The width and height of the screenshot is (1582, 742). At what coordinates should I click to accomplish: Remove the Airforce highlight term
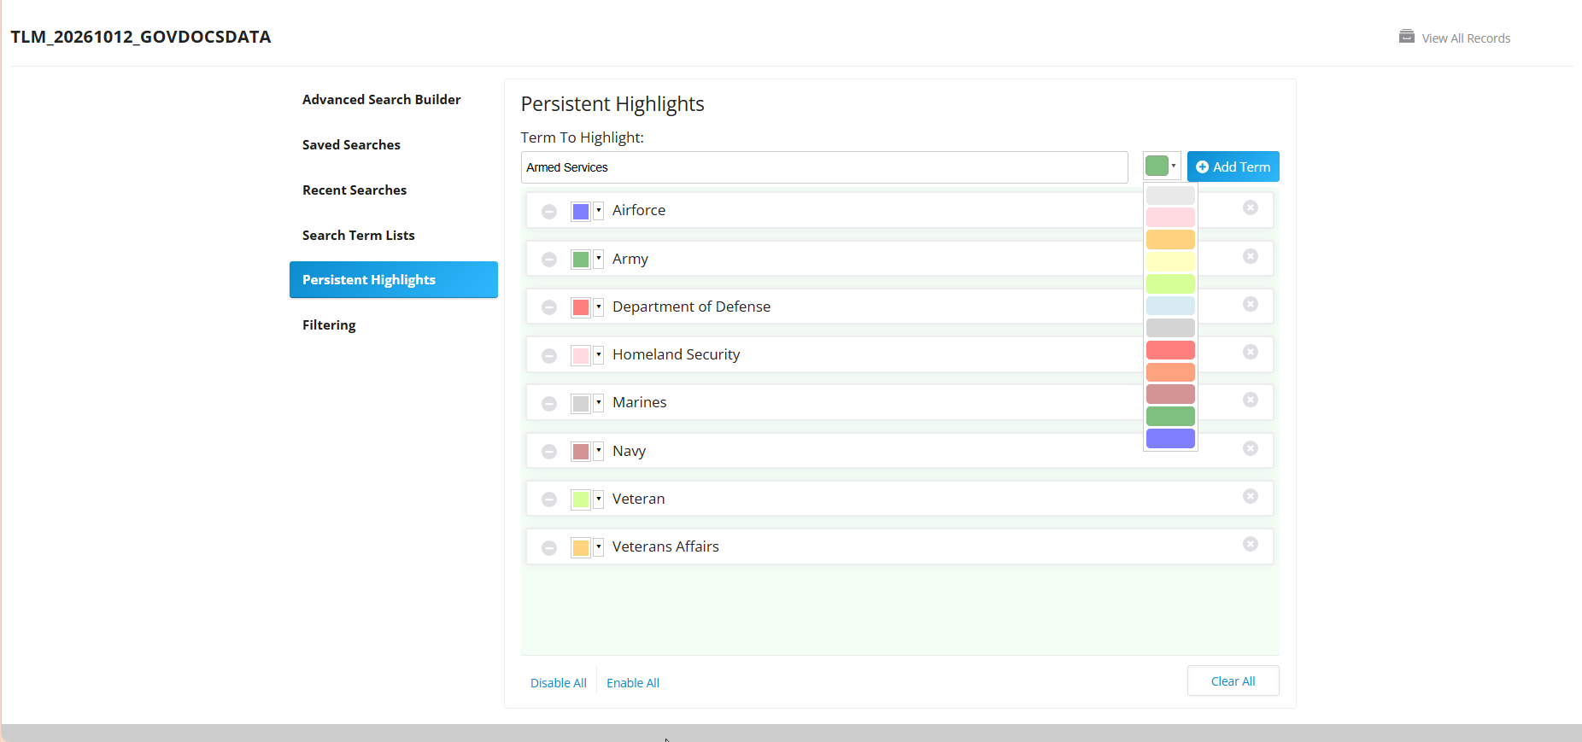(x=1251, y=207)
